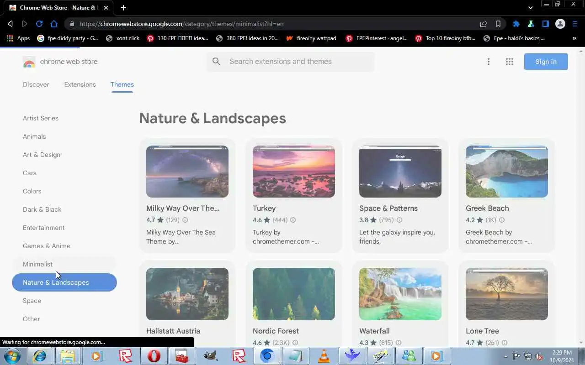This screenshot has width=585, height=365.
Task: Open the Google apps grid icon
Action: pos(510,62)
